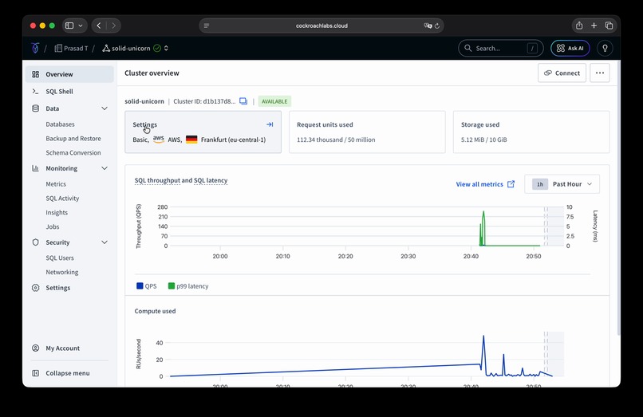Click the Monitoring chart icon
643x417 pixels.
coord(35,168)
